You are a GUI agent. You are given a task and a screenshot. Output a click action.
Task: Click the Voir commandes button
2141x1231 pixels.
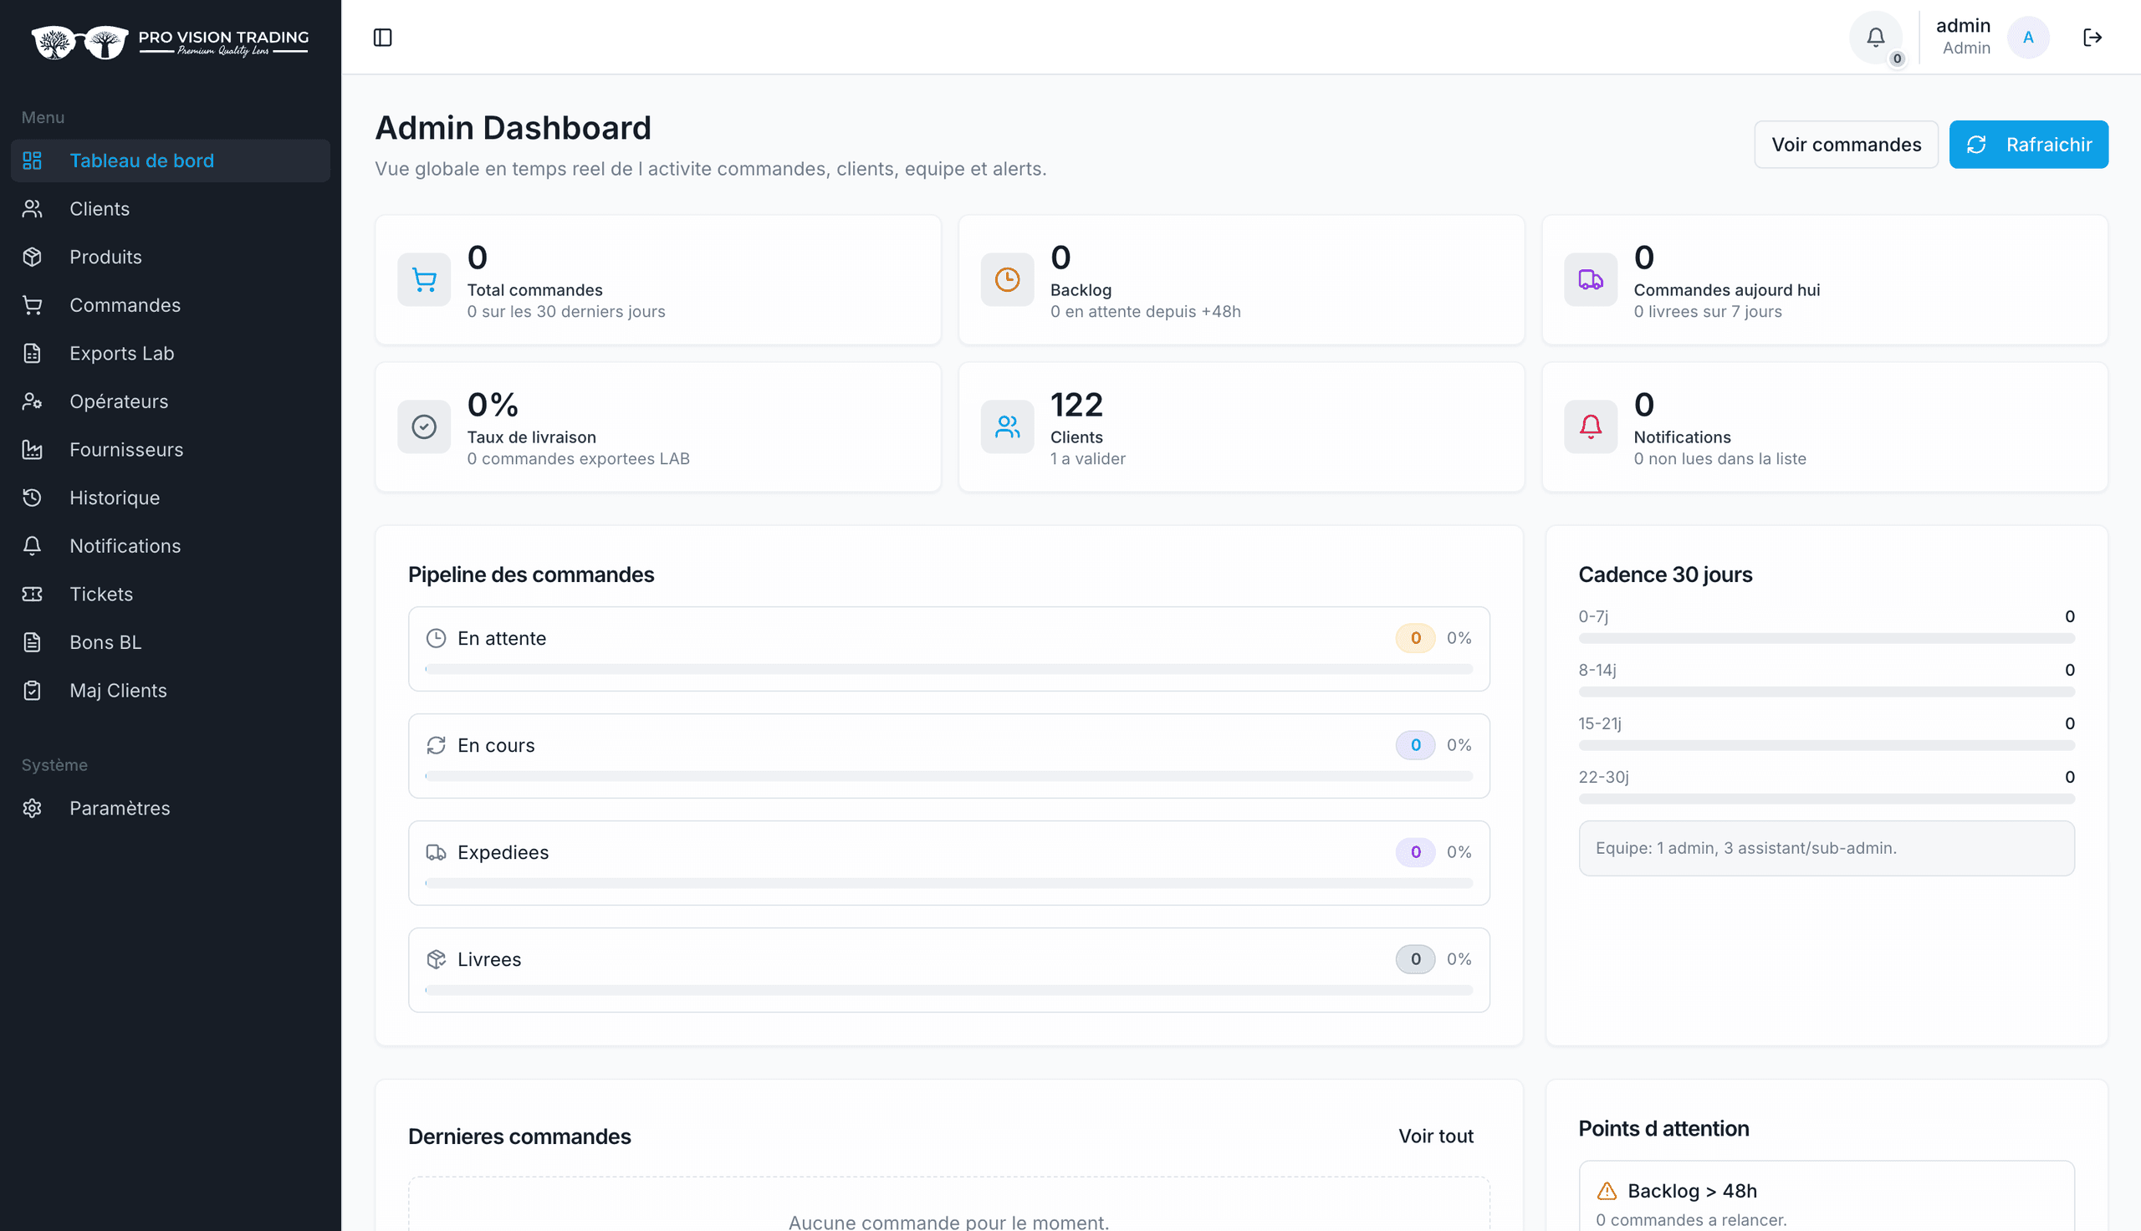(1845, 145)
